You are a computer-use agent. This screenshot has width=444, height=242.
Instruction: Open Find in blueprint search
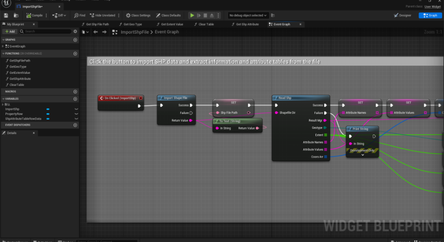click(x=79, y=15)
